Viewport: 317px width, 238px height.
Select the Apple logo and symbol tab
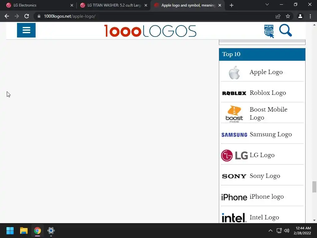[188, 5]
